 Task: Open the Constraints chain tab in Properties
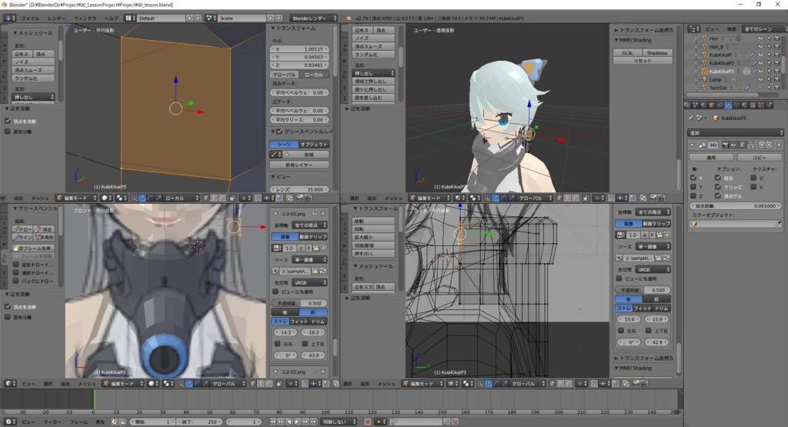point(720,105)
